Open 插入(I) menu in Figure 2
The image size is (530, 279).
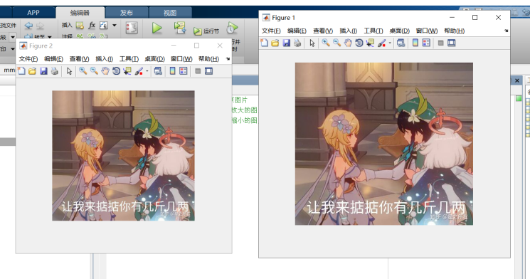pos(104,59)
